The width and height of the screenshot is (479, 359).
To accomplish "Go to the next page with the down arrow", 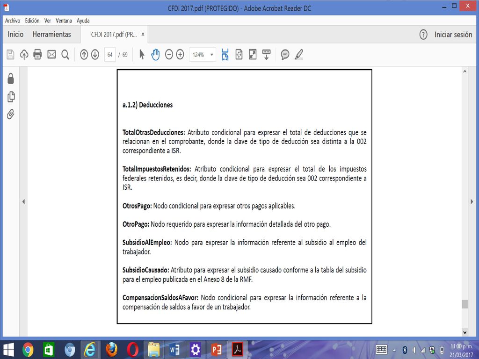I will point(95,55).
